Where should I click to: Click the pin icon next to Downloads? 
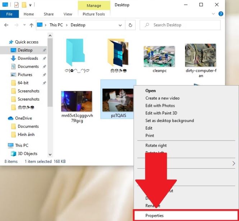click(x=44, y=58)
